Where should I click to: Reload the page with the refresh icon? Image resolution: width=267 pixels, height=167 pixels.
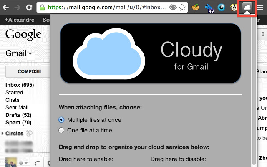coord(29,7)
